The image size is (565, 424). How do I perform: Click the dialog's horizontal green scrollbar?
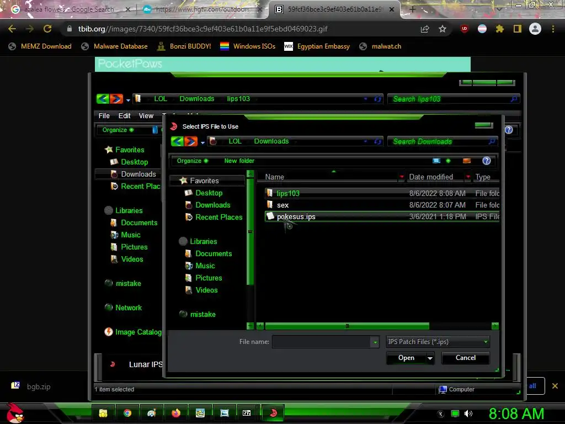pos(347,326)
